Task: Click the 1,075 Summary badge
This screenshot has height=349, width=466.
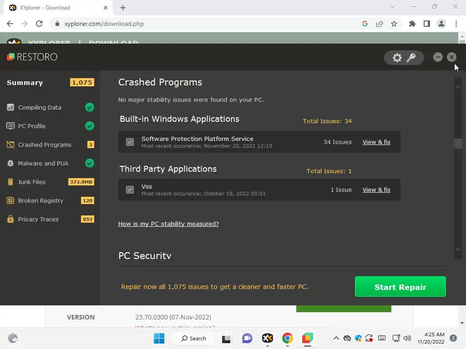Action: pyautogui.click(x=82, y=83)
